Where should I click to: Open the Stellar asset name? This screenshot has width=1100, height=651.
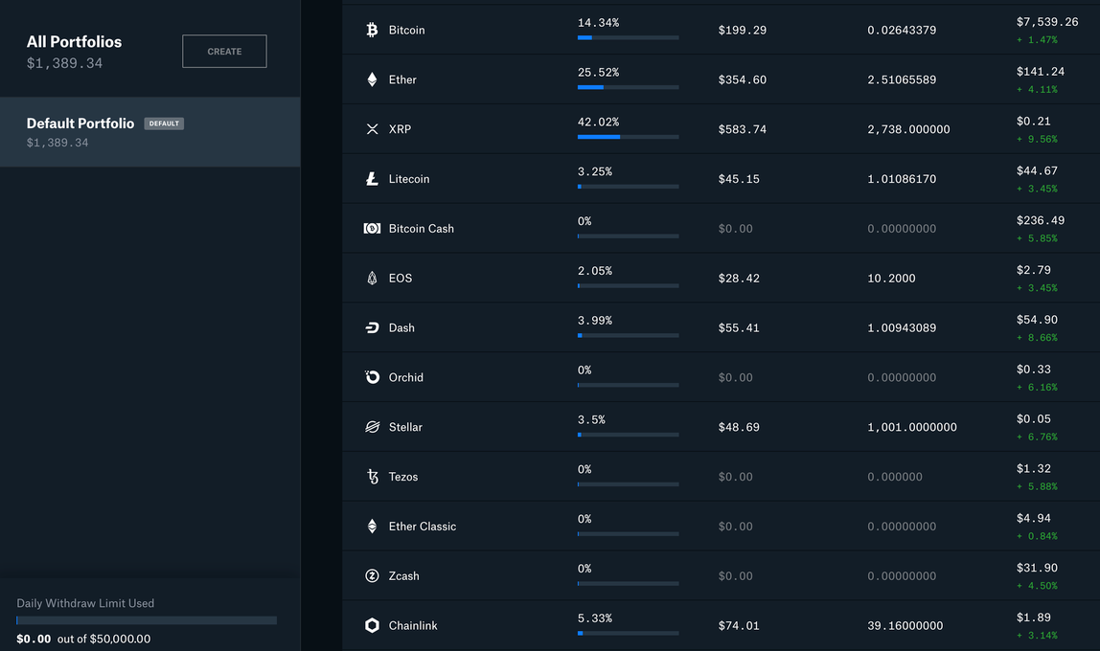(x=405, y=427)
